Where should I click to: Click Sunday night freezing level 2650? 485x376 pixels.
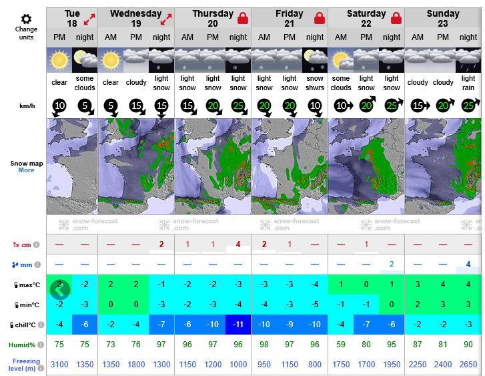click(468, 365)
